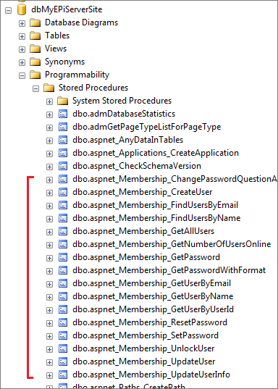
Task: Select the dbMyEPiServerSite database label
Action: pyautogui.click(x=67, y=9)
